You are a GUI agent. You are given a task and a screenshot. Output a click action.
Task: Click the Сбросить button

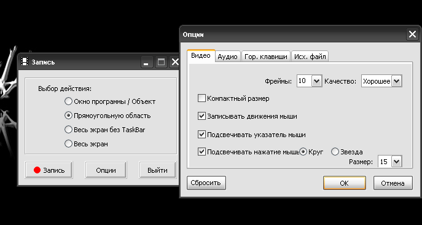[x=206, y=183]
